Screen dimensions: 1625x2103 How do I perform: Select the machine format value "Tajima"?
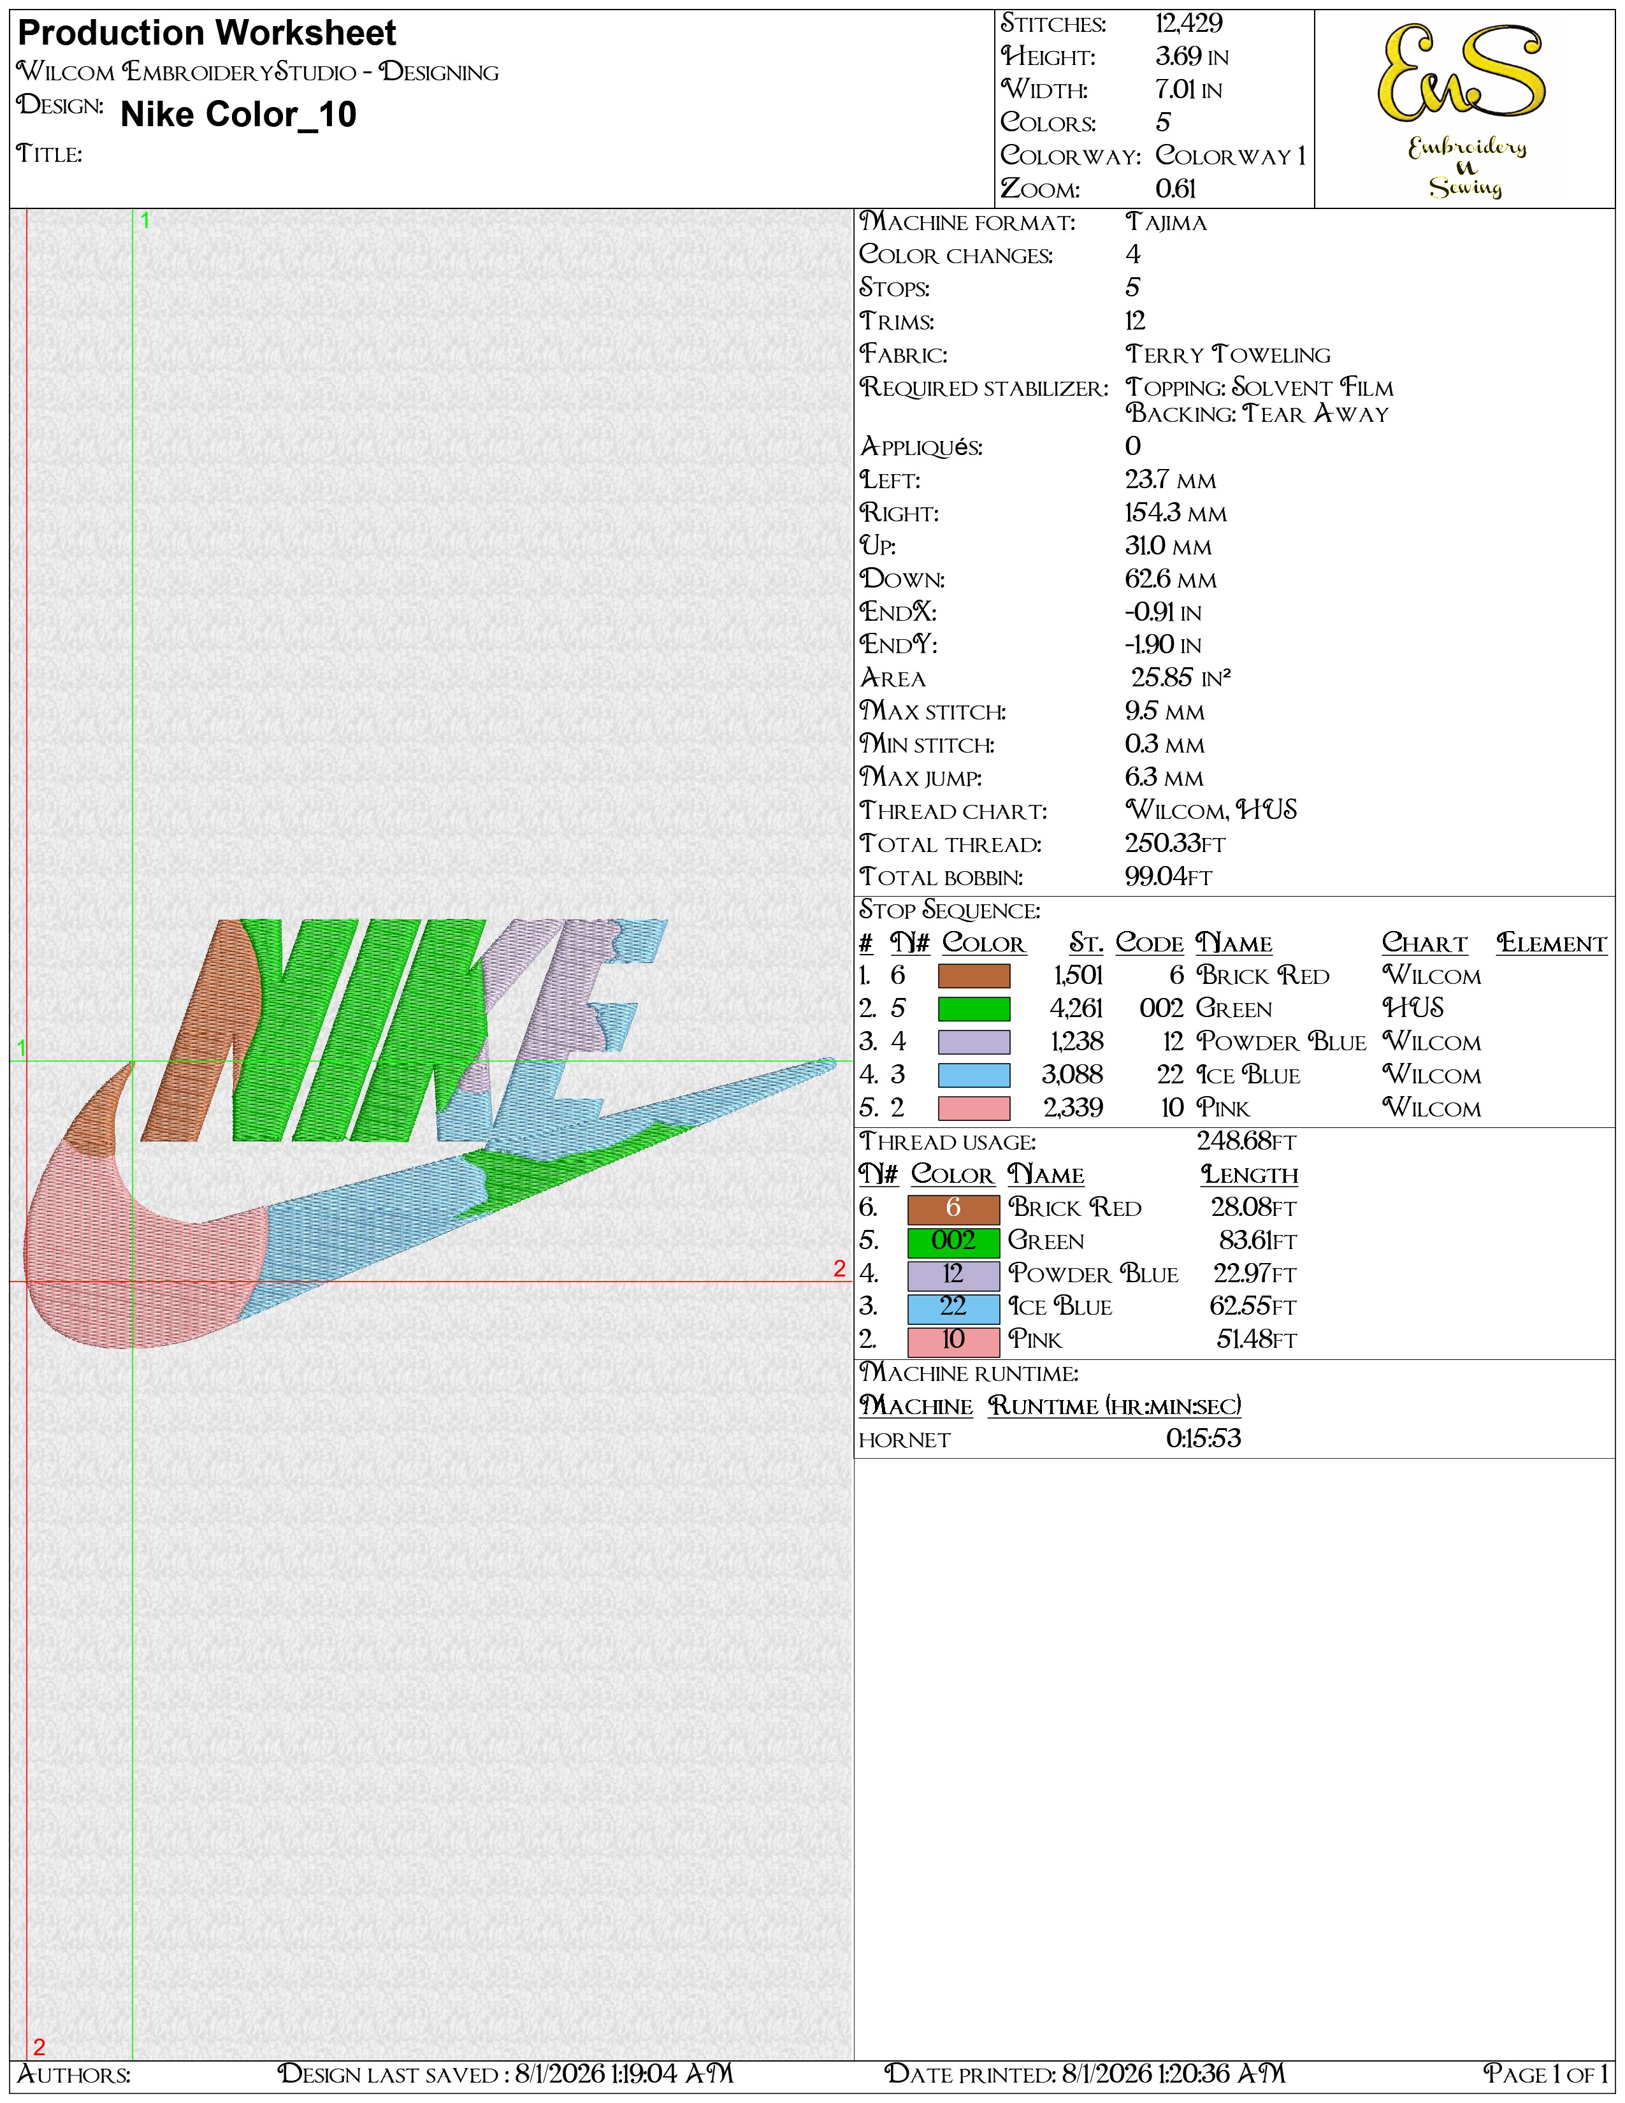tap(1166, 222)
